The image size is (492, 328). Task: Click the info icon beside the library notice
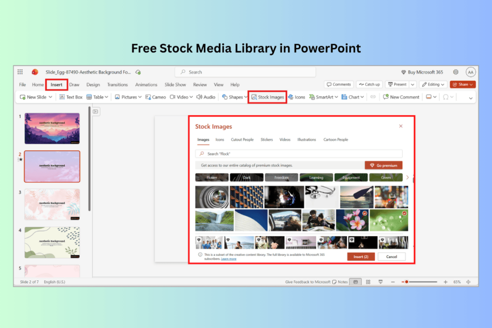click(200, 255)
